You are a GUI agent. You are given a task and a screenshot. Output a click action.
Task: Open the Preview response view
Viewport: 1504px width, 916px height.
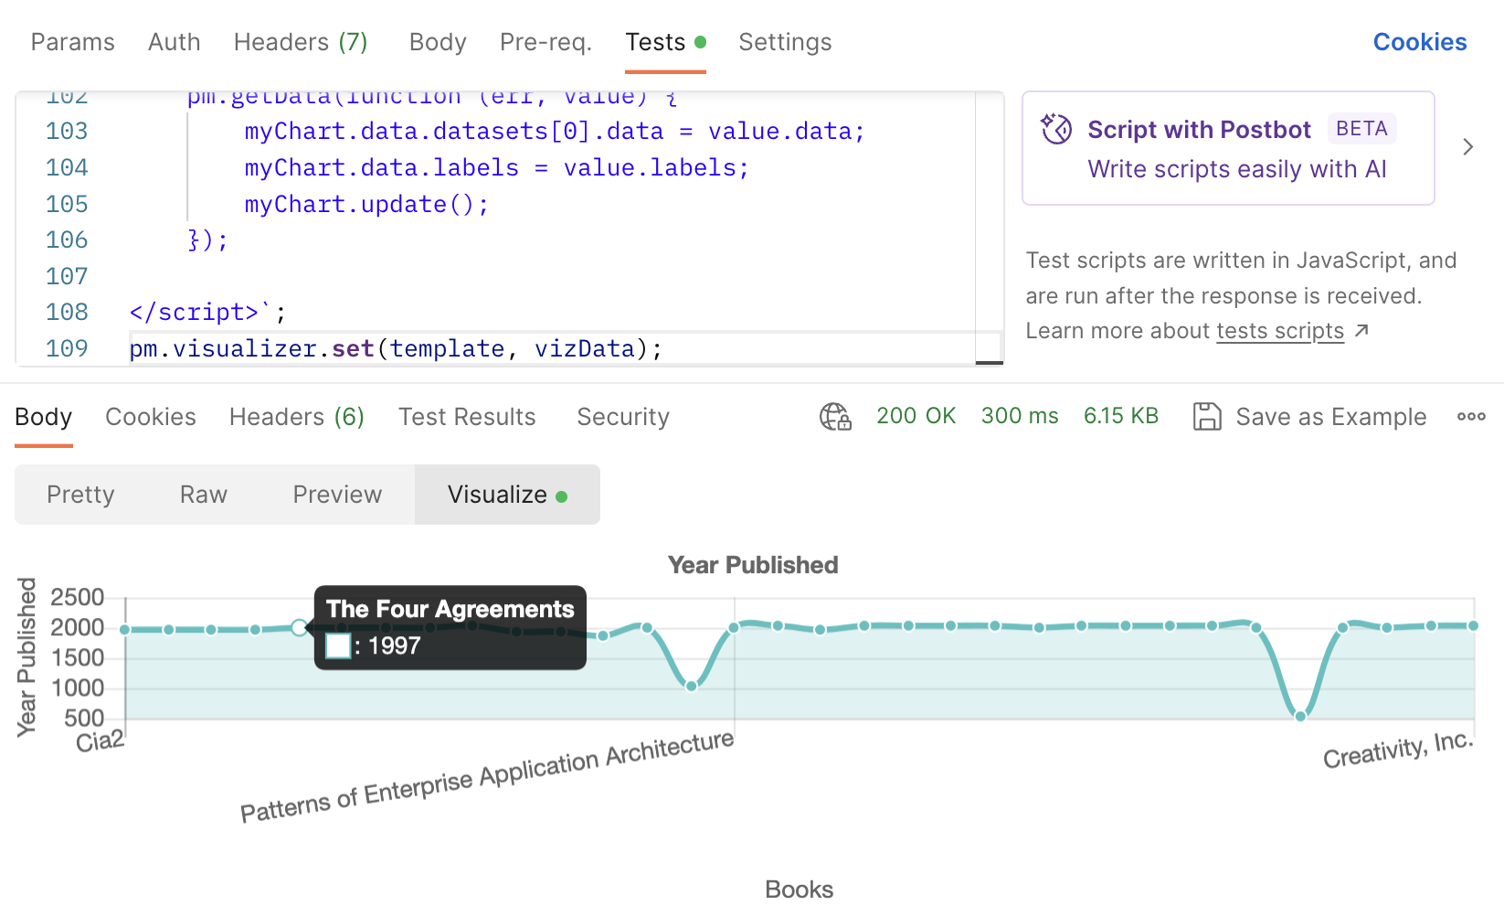pos(337,494)
